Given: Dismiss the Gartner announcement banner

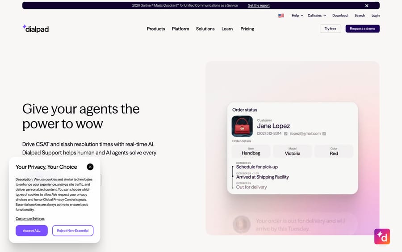Looking at the screenshot, I should point(367,5).
